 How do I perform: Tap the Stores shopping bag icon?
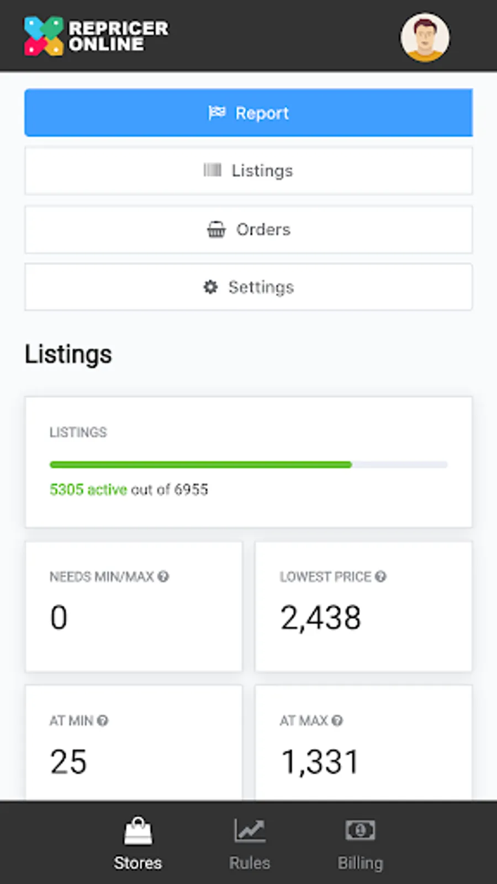(x=138, y=832)
